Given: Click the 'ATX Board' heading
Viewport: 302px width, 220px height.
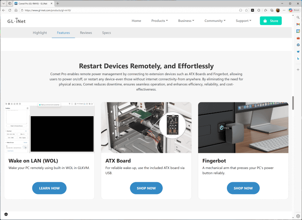Looking at the screenshot, I should coord(118,161).
